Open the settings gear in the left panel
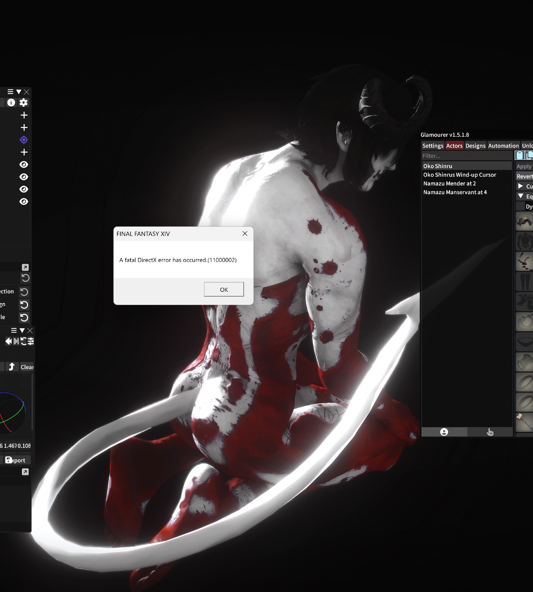This screenshot has height=592, width=533. (x=23, y=103)
